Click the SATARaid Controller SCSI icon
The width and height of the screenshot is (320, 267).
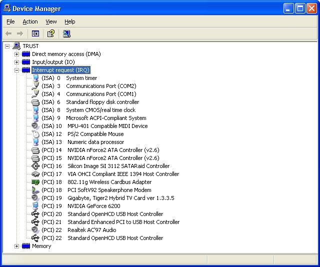pyautogui.click(x=35, y=166)
